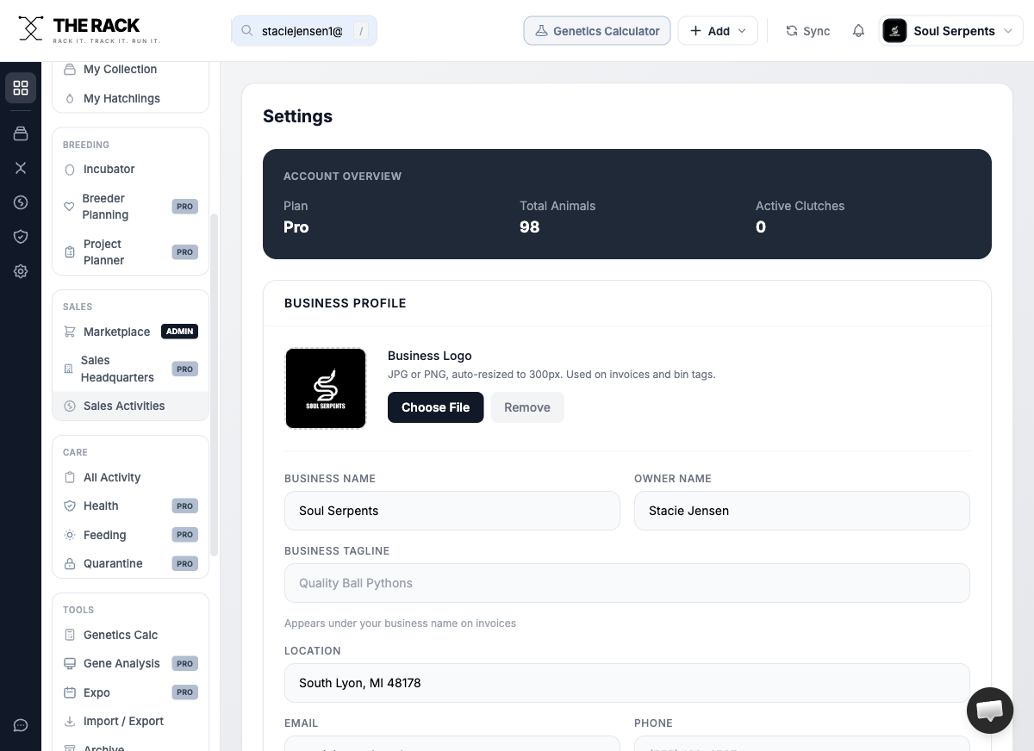This screenshot has width=1034, height=751.
Task: Click the ADMIN badge next to Marketplace
Action: (x=179, y=332)
